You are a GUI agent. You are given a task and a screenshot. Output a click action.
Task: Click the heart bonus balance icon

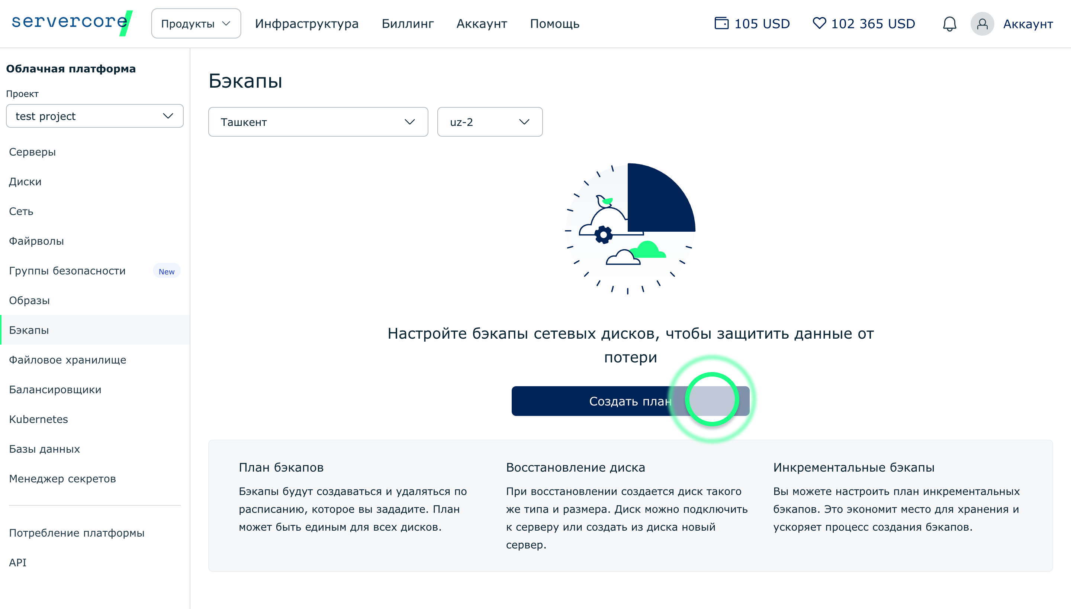click(x=819, y=23)
